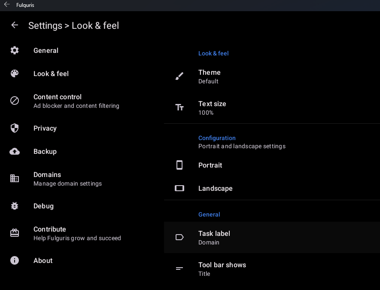Click the General gear icon
Image resolution: width=380 pixels, height=290 pixels.
pos(14,50)
